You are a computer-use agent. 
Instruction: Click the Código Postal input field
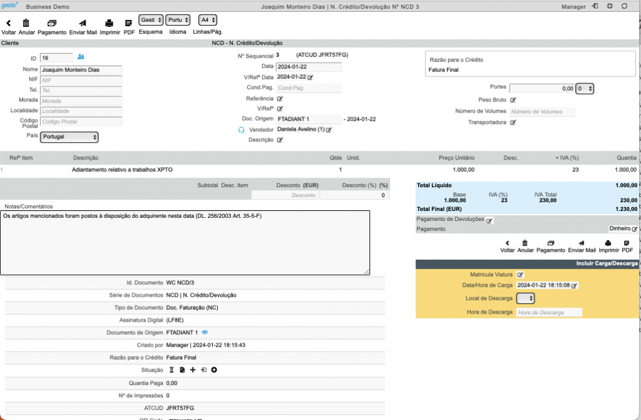(x=81, y=121)
